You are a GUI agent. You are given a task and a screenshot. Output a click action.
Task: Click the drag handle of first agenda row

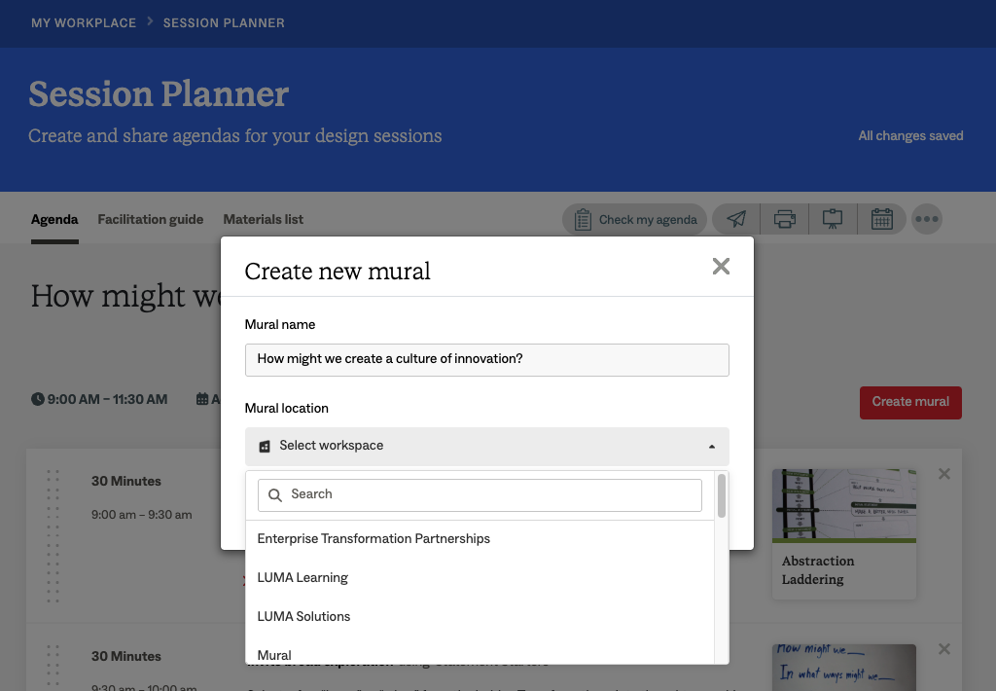click(53, 536)
